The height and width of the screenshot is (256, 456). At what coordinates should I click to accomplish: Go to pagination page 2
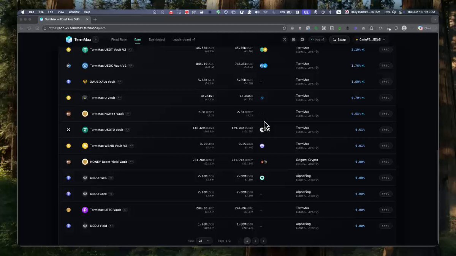click(255, 241)
